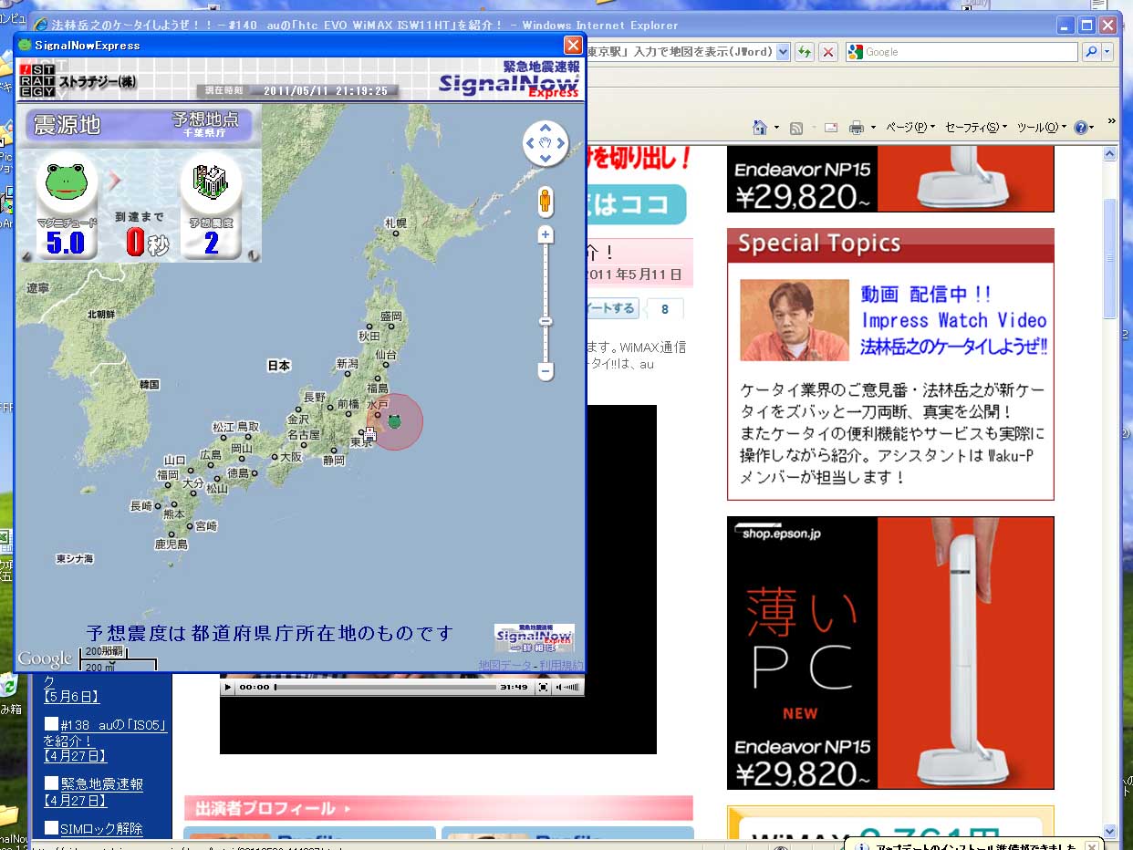Click the video progress seek bar
The width and height of the screenshot is (1133, 850).
[x=385, y=687]
